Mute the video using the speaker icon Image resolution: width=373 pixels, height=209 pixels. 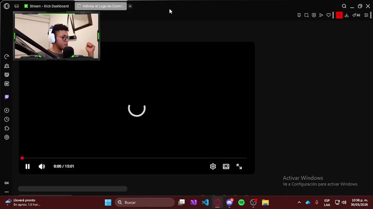42,166
